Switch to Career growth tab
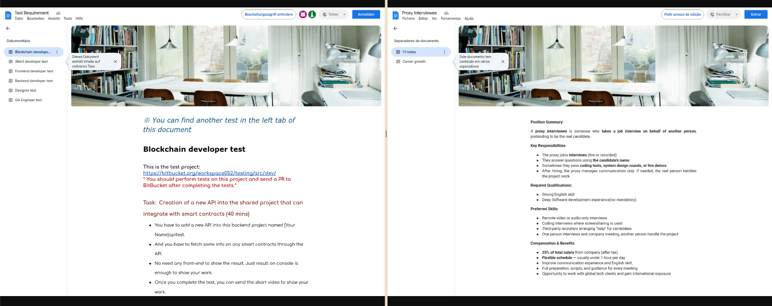Screen dimensions: 772x306 [421, 62]
